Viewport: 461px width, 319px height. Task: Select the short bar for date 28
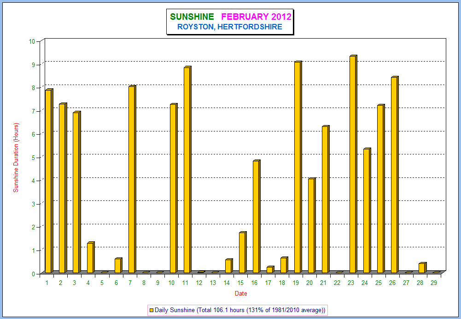point(423,268)
